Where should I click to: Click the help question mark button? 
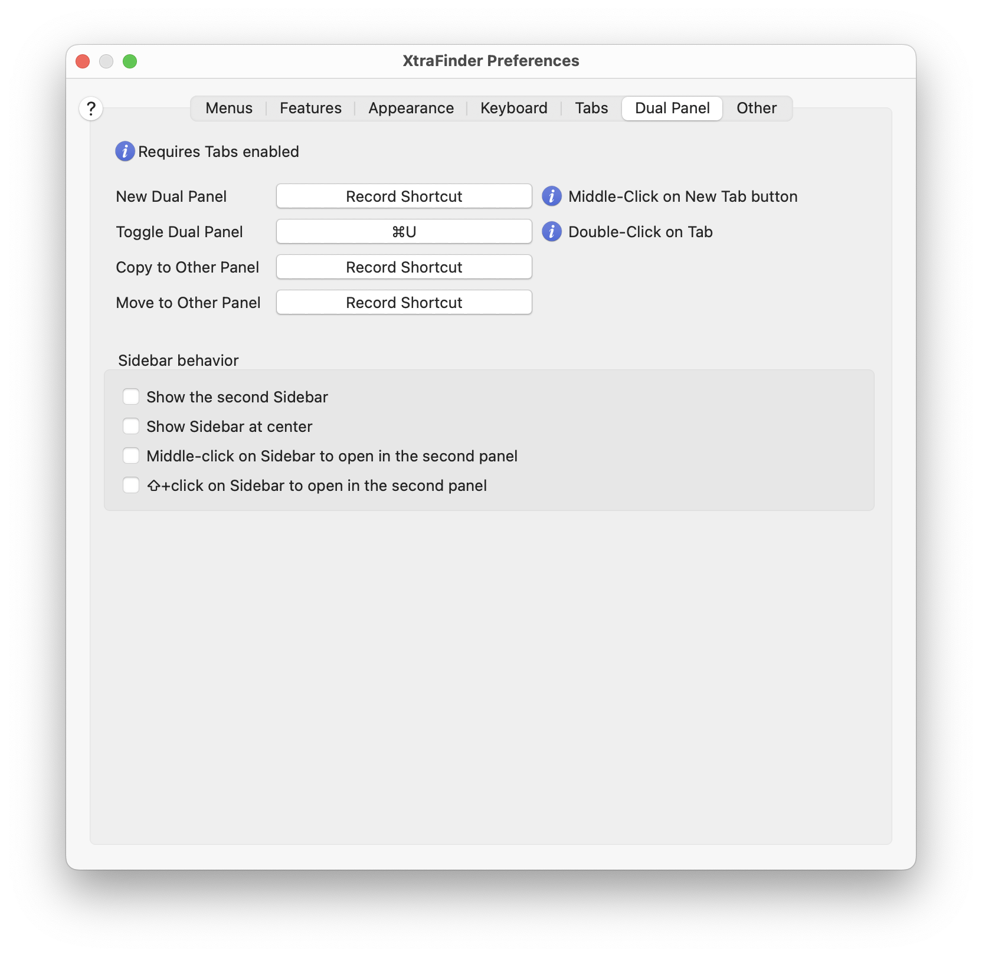[91, 109]
